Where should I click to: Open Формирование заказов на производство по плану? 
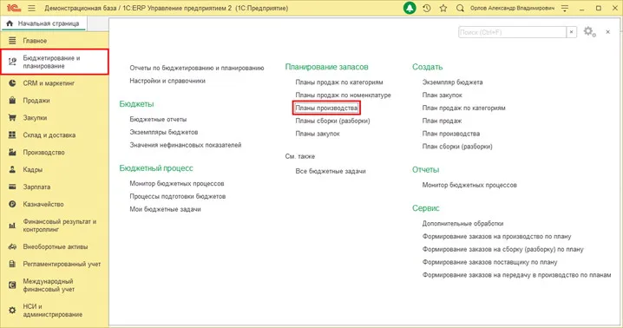[496, 236]
